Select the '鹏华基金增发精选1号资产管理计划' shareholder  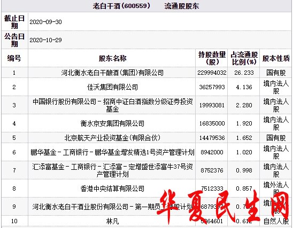(112, 152)
